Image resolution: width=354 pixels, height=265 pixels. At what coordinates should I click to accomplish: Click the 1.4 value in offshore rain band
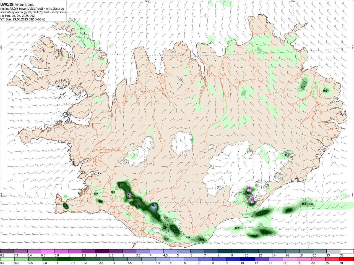pos(265,232)
